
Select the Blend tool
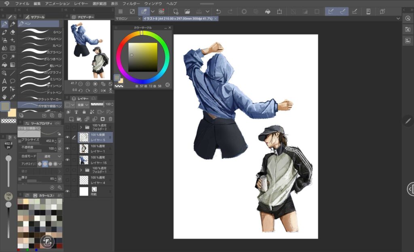4,49
